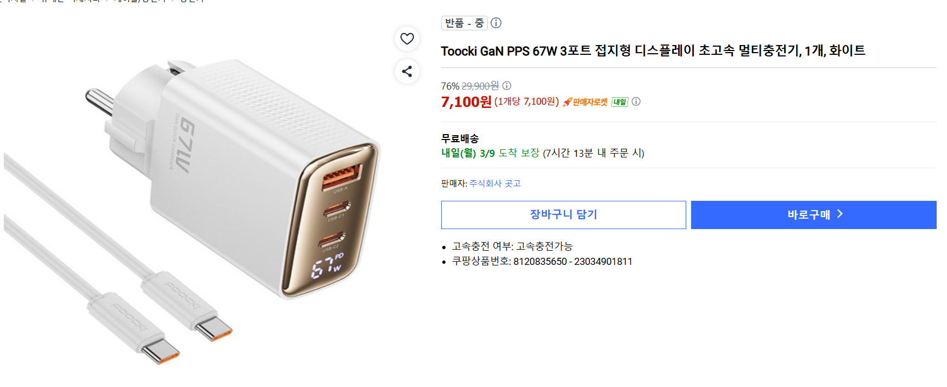Click the struck-through 29,900원 original price
Screen dimensions: 947x387
click(480, 86)
